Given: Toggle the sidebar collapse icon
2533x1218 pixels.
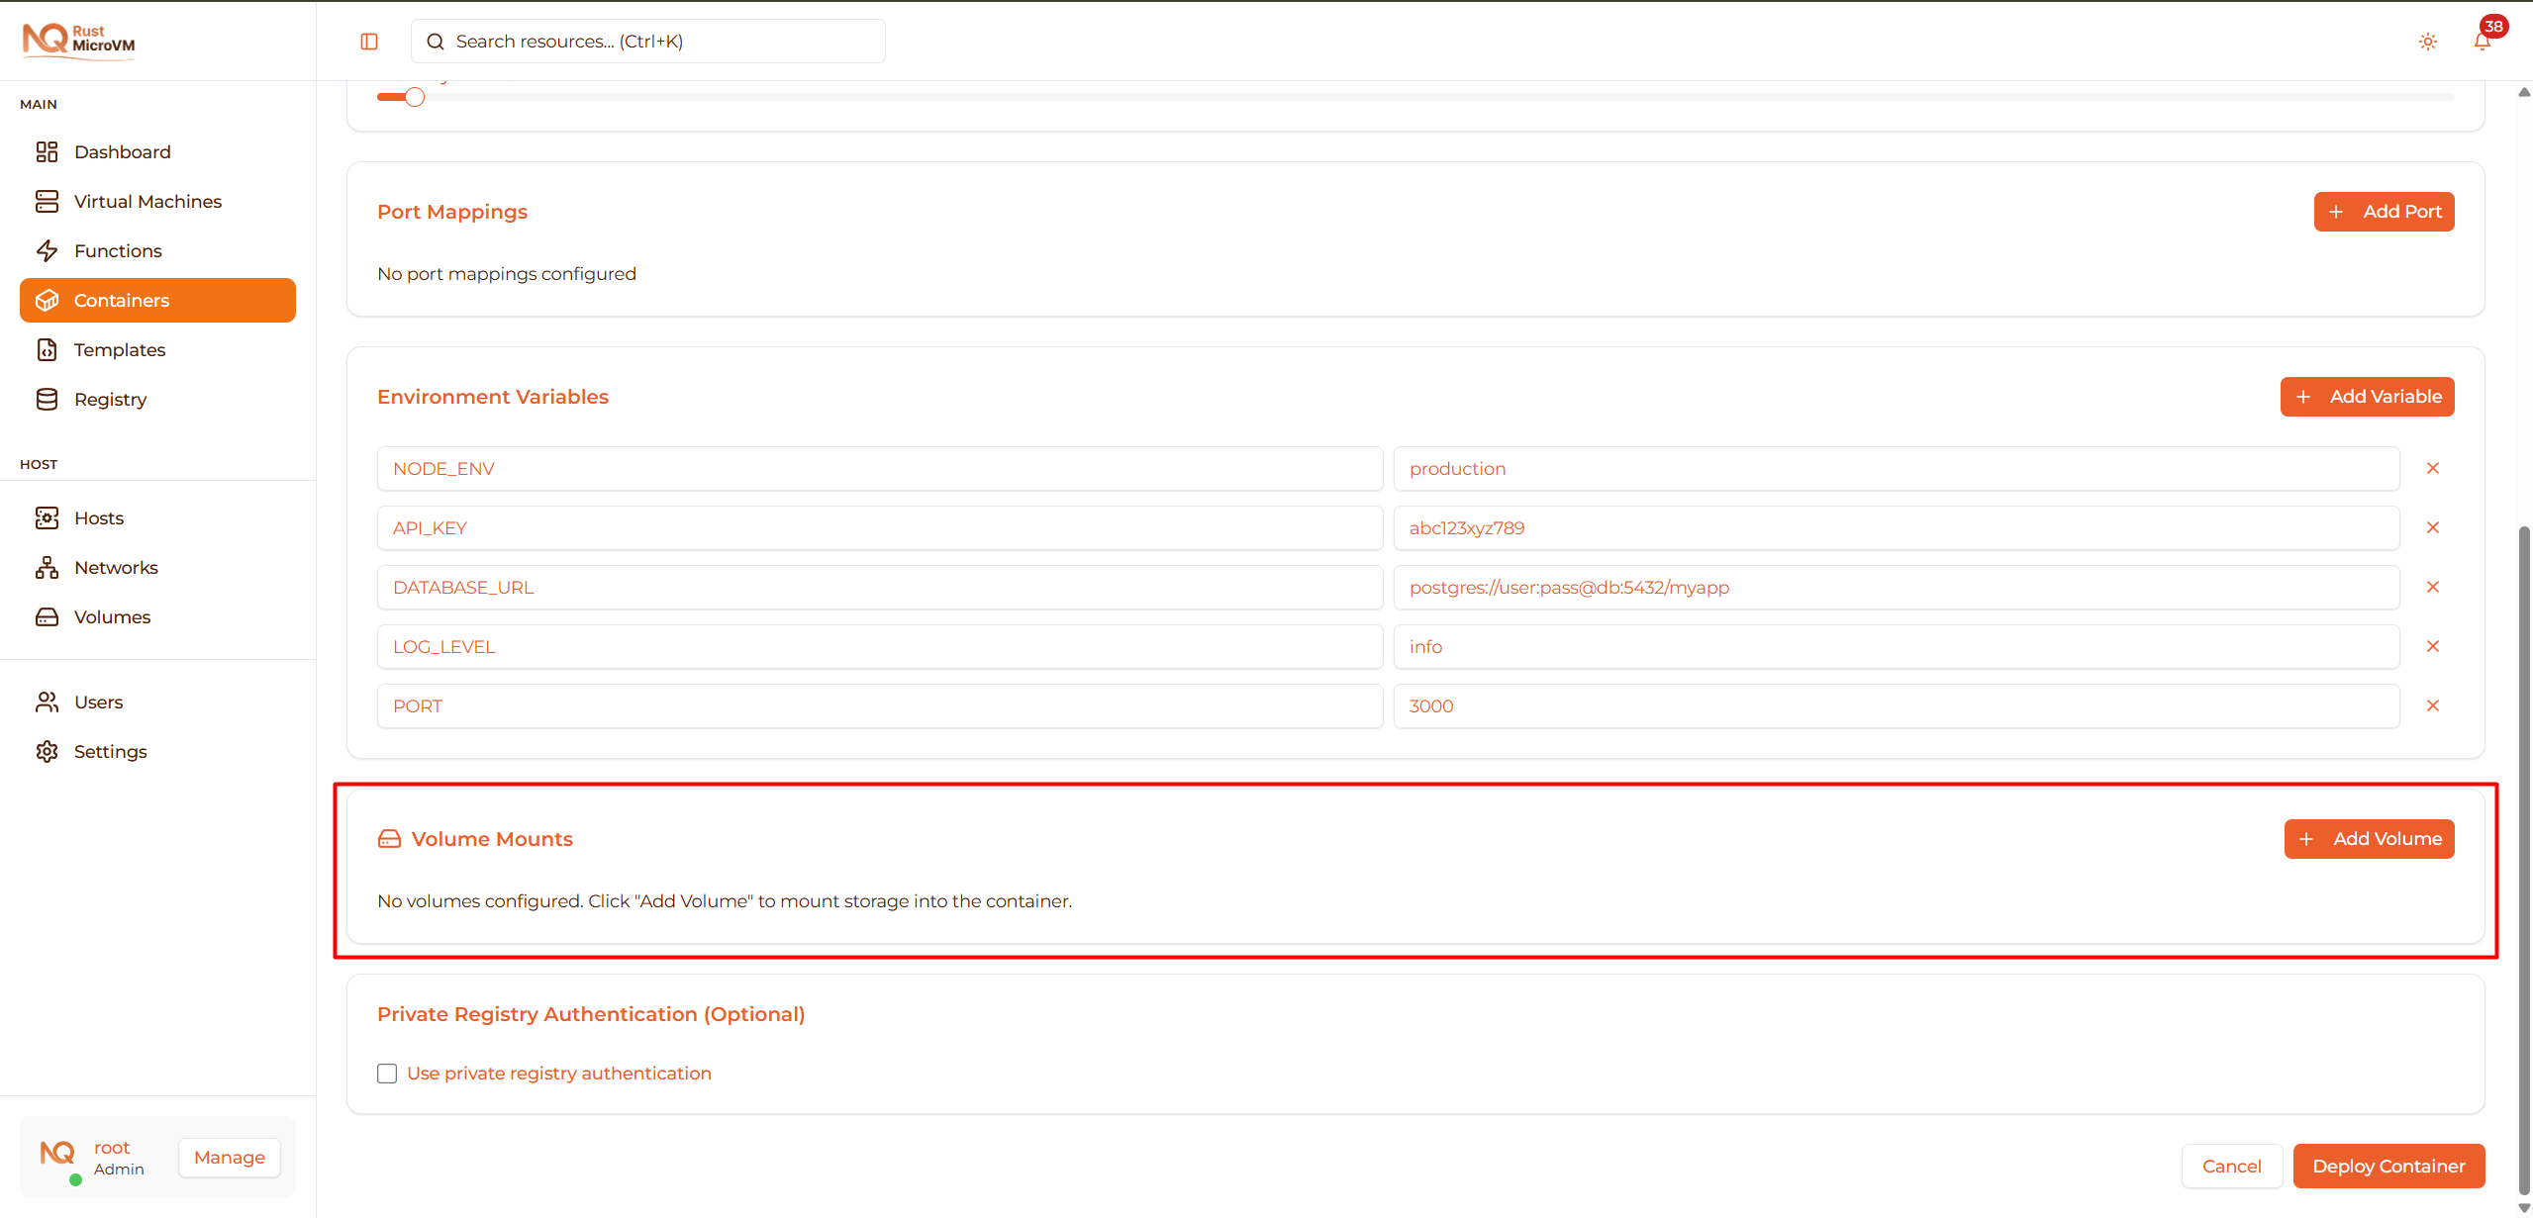Looking at the screenshot, I should (x=369, y=42).
